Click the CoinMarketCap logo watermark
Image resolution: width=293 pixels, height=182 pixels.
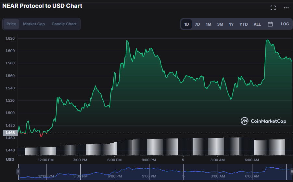click(x=263, y=121)
